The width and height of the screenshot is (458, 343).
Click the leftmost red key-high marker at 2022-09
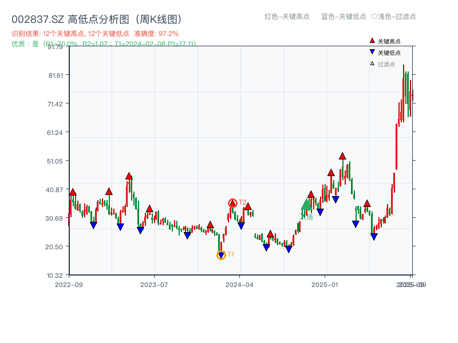(73, 192)
